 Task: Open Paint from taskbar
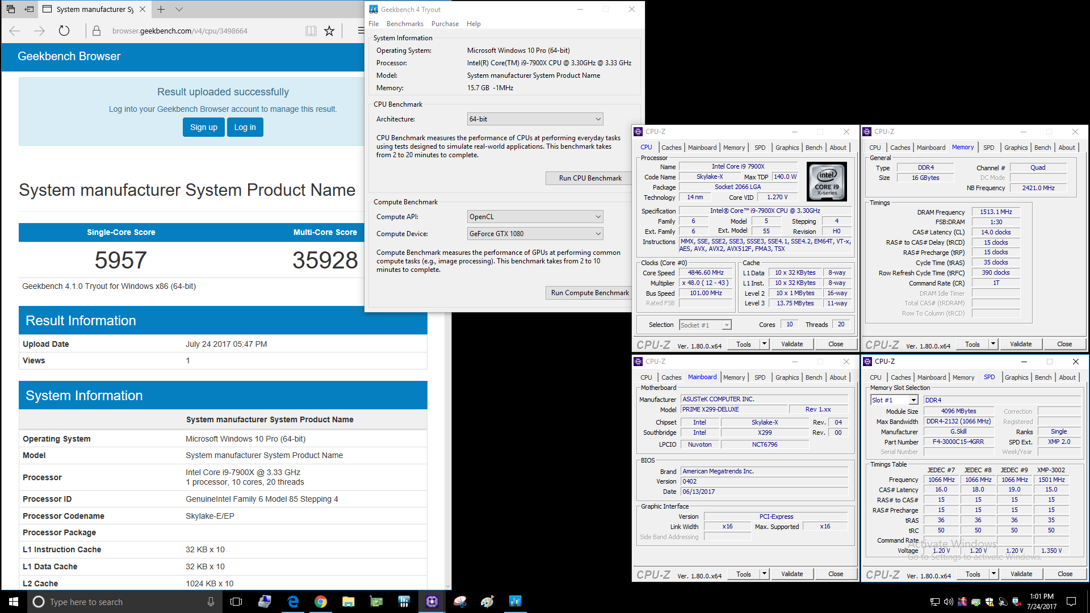[488, 602]
